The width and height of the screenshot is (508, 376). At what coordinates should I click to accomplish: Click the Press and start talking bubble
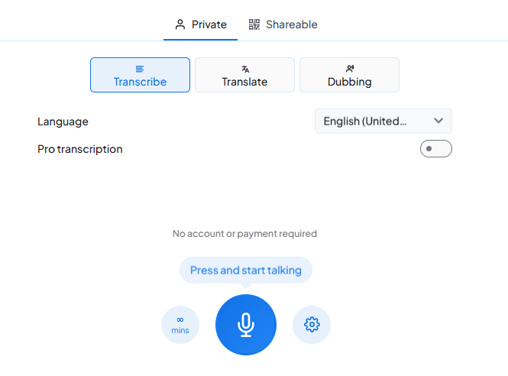click(245, 270)
